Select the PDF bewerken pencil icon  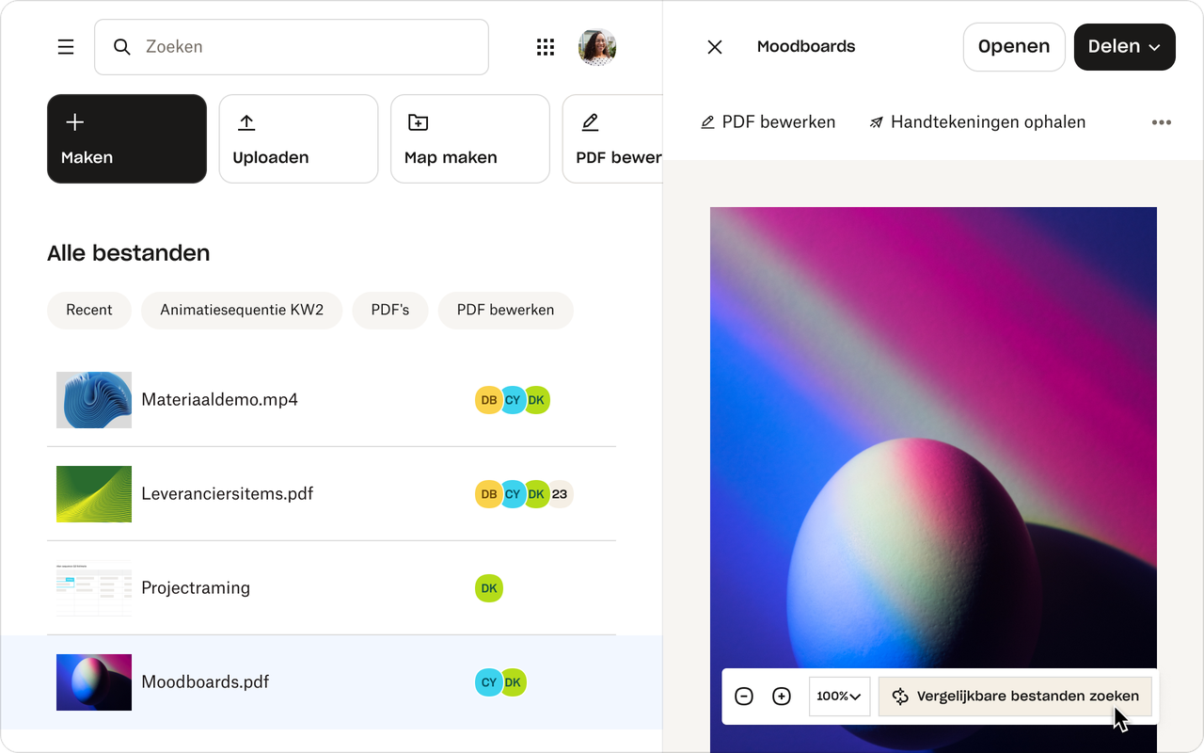tap(590, 121)
